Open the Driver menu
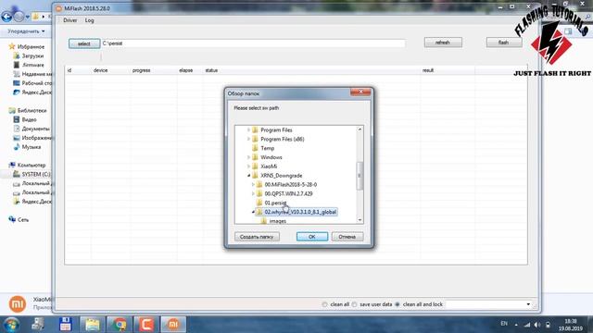Screen dimensions: 593x333 (x=70, y=20)
